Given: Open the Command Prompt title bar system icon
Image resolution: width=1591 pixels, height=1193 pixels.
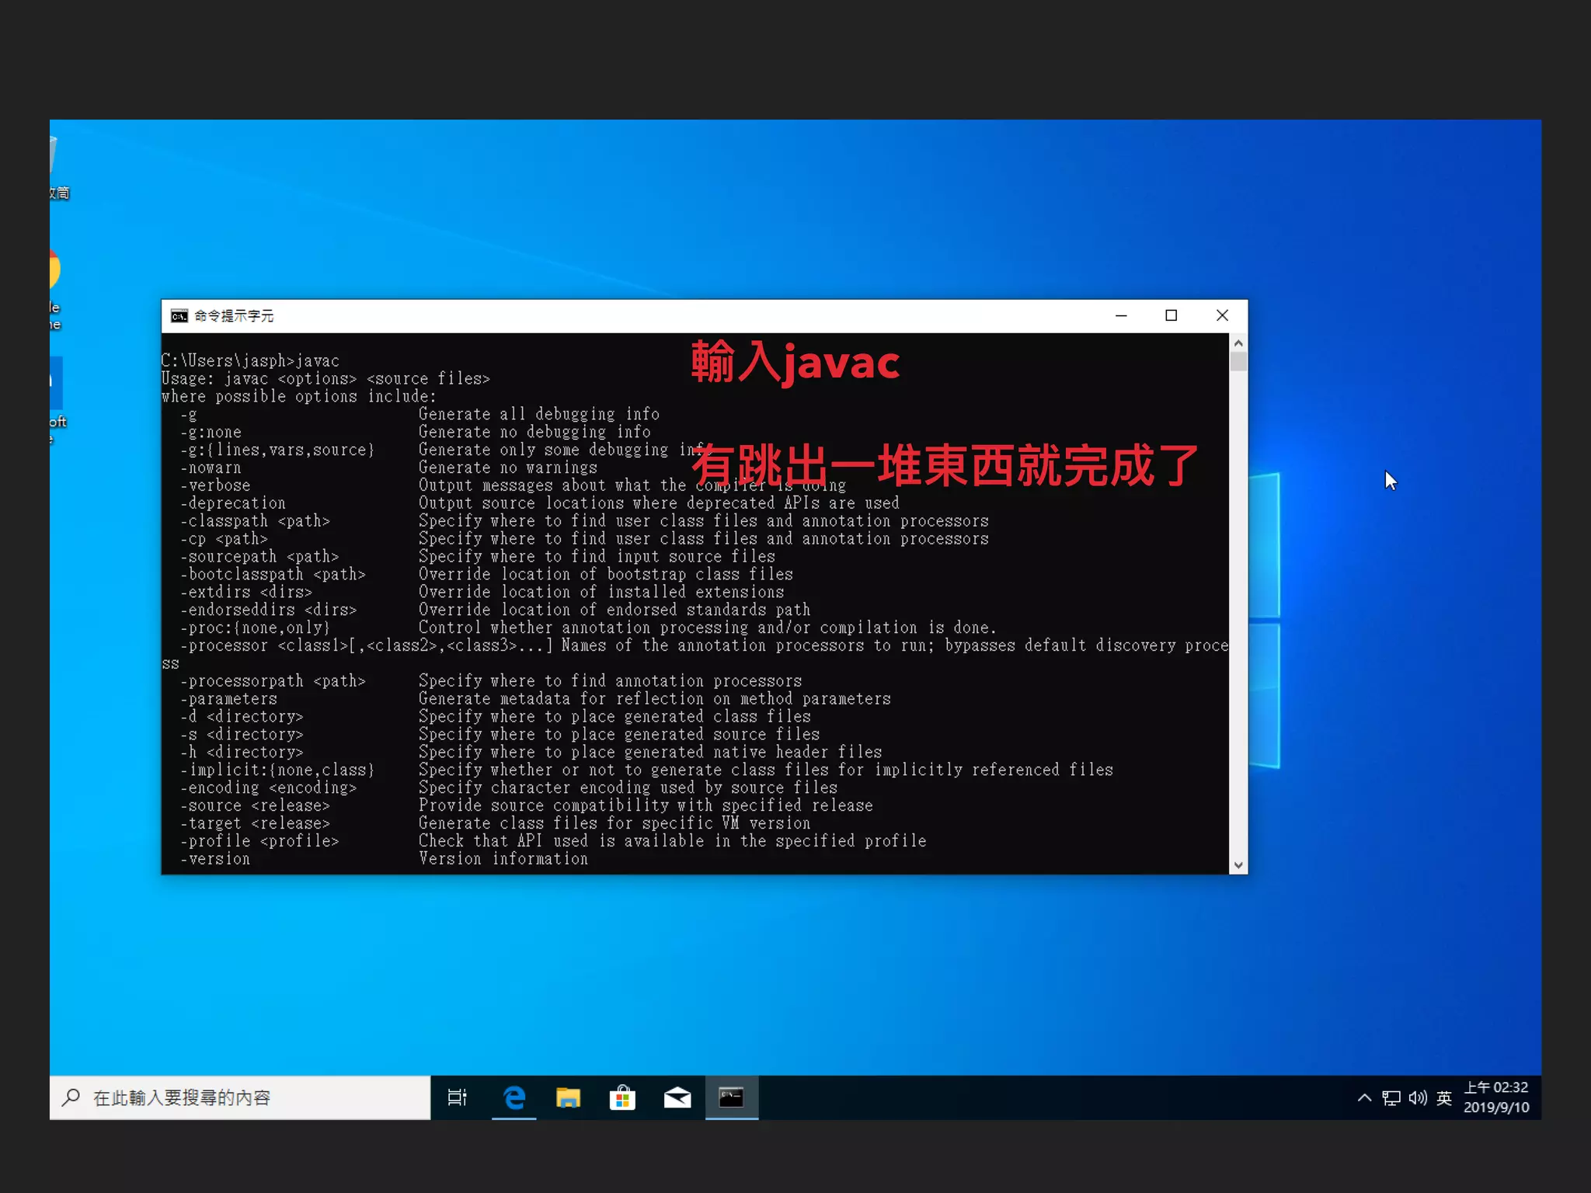Looking at the screenshot, I should (179, 315).
